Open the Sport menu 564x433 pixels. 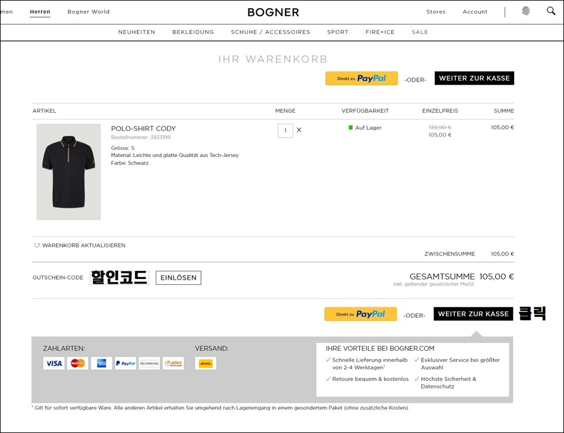coord(338,32)
